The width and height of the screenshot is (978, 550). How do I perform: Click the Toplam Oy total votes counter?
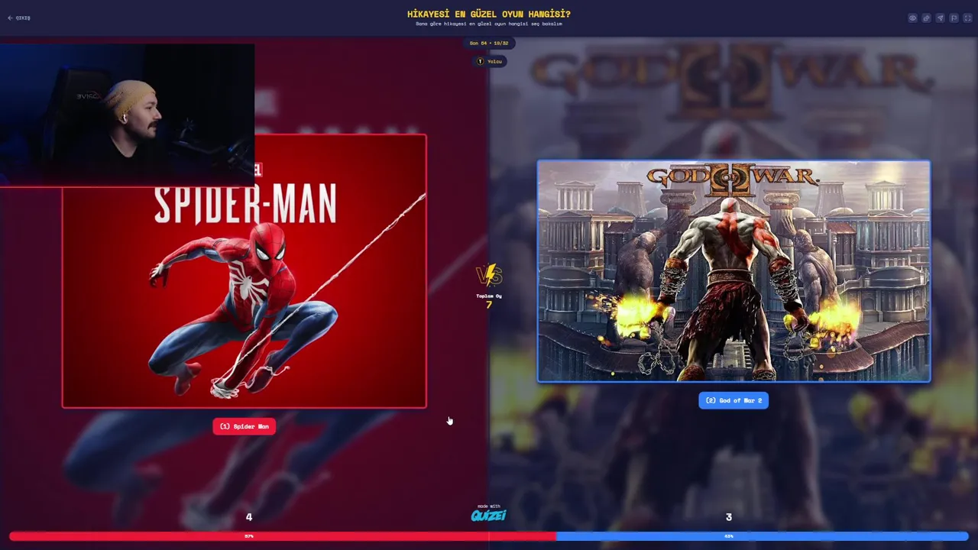pos(489,301)
